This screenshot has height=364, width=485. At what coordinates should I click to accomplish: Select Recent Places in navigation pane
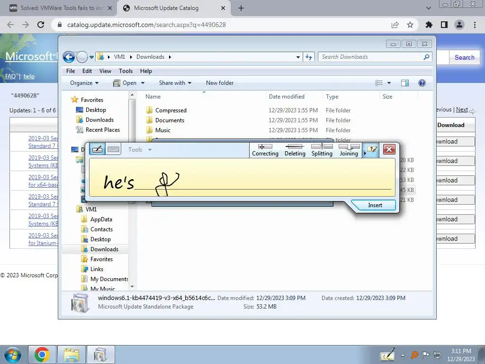[102, 130]
